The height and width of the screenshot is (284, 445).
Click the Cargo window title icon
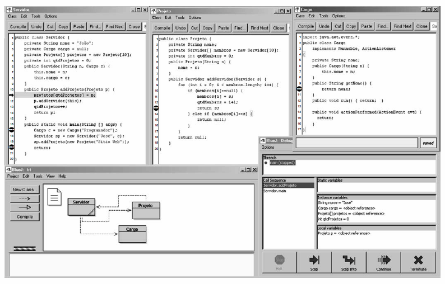coord(298,10)
